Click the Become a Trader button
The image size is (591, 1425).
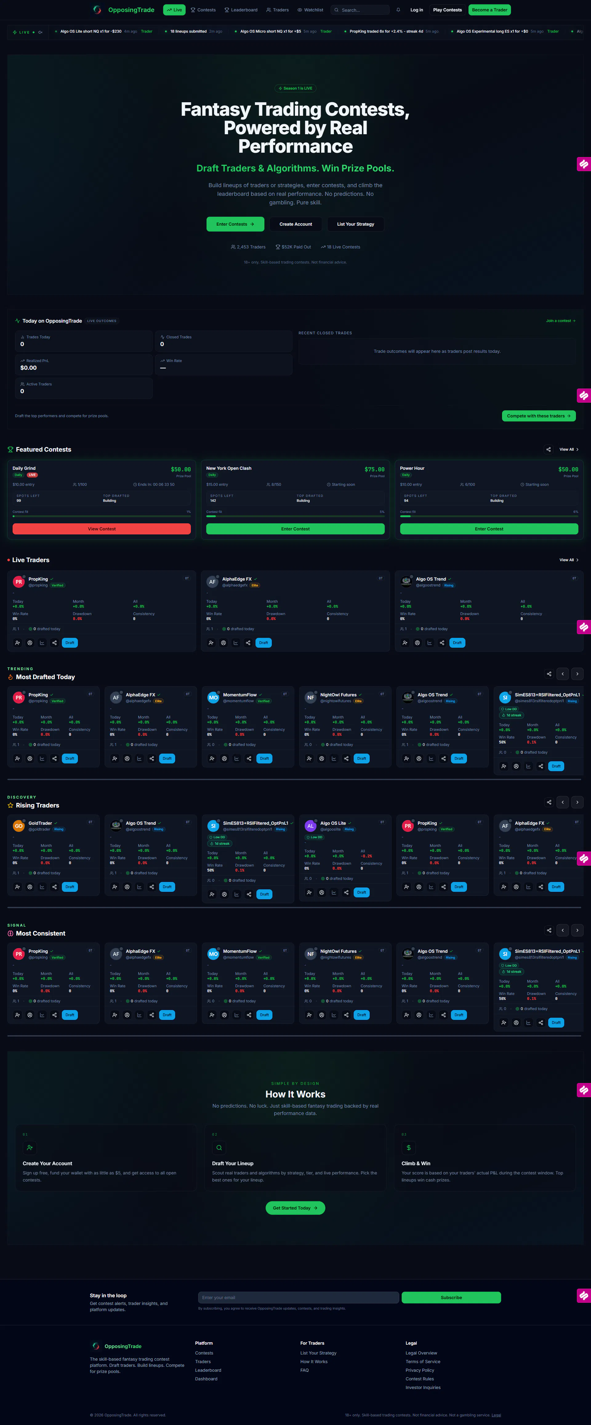[x=490, y=10]
